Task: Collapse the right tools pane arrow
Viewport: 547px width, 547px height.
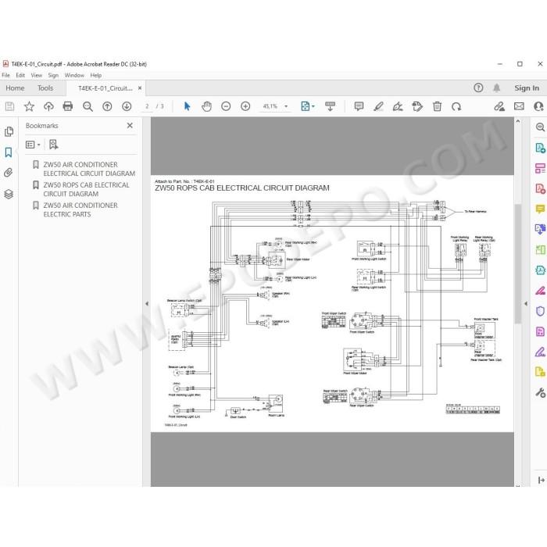Action: pyautogui.click(x=526, y=304)
